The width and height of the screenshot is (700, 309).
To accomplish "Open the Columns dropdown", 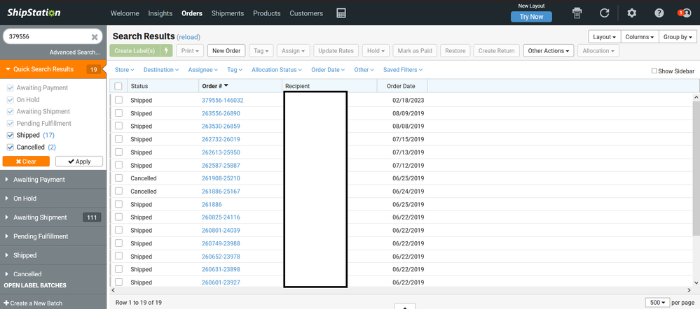I will (639, 36).
